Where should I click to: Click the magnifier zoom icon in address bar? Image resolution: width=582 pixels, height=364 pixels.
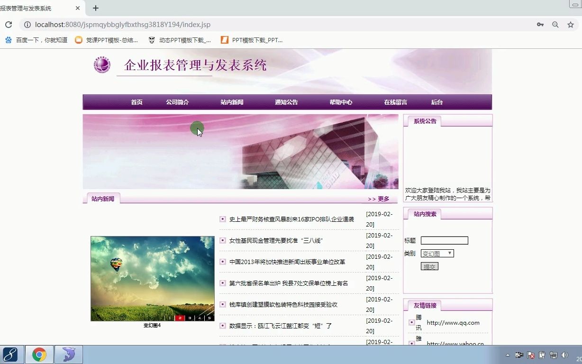[x=555, y=24]
